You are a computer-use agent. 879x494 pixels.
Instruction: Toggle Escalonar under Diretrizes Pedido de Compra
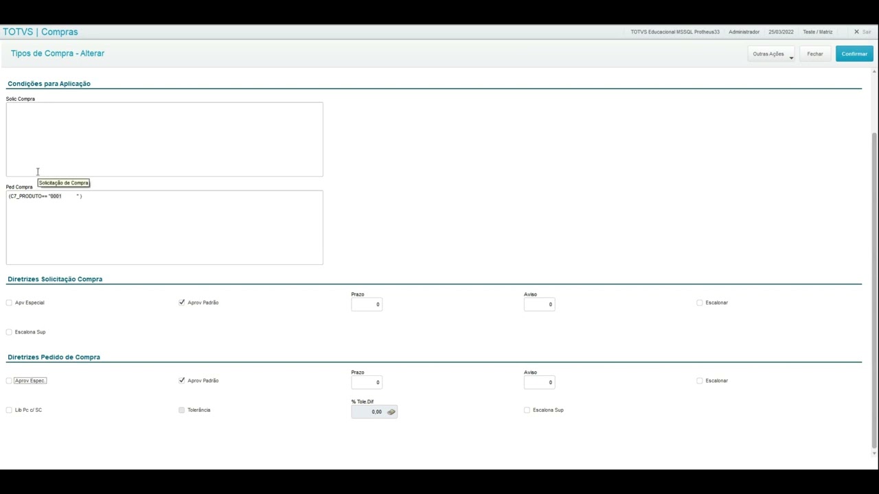(x=700, y=381)
